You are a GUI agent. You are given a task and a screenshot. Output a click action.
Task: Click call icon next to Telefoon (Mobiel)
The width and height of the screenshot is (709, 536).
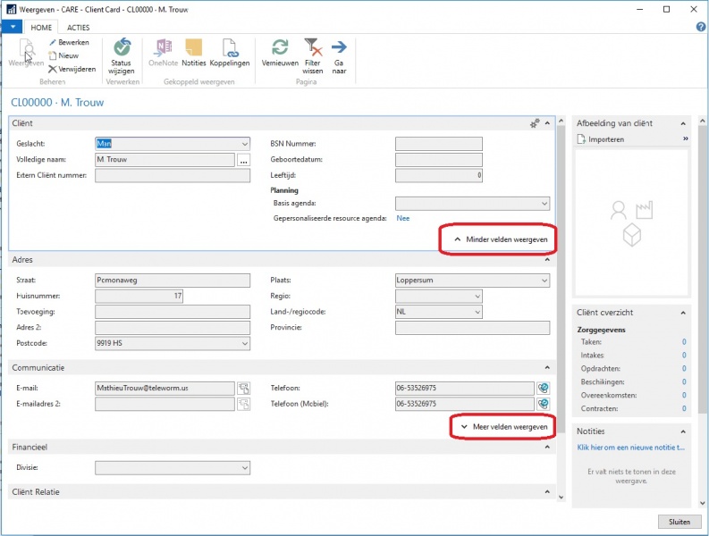point(544,404)
